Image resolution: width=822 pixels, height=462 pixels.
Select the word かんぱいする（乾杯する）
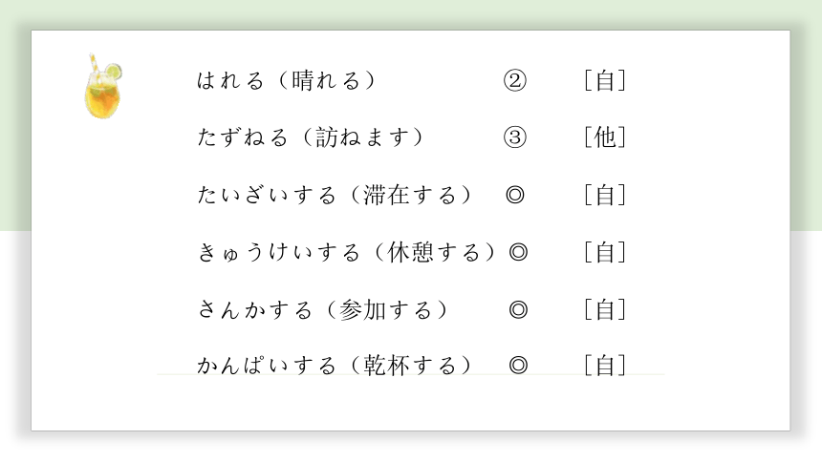coord(335,365)
